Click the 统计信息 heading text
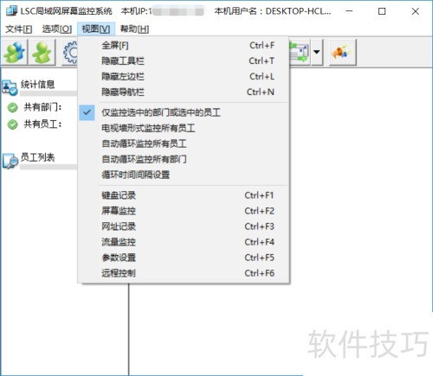This screenshot has width=433, height=376. point(37,85)
